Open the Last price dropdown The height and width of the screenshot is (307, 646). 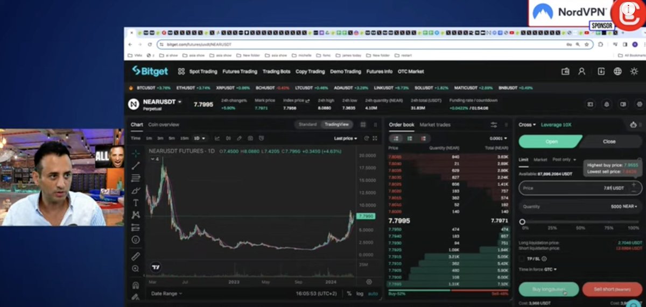pyautogui.click(x=346, y=138)
